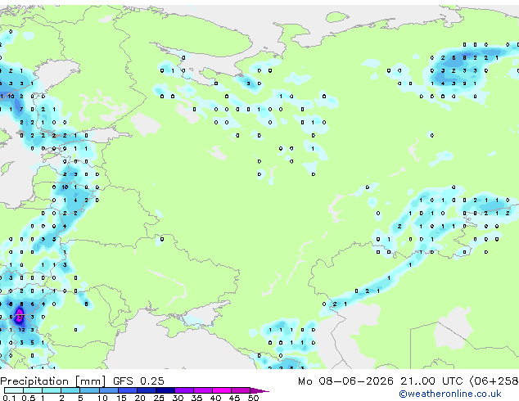Click the 'GFS 0.25' model label
This screenshot has width=519, height=401.
click(x=138, y=381)
